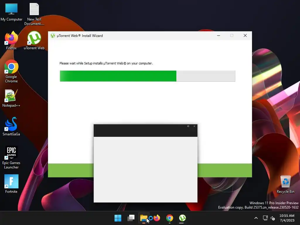Open the clock and date panel
The width and height of the screenshot is (300, 225).
click(287, 218)
